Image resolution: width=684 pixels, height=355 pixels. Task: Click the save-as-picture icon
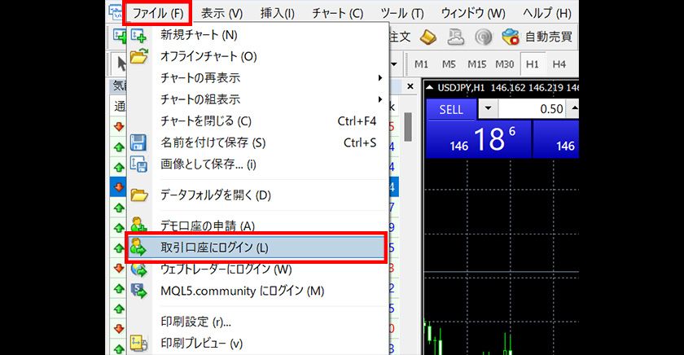(139, 164)
